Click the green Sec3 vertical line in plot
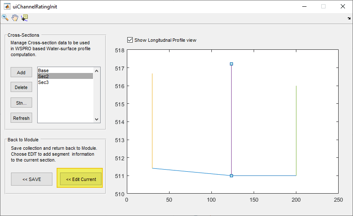 [296, 127]
